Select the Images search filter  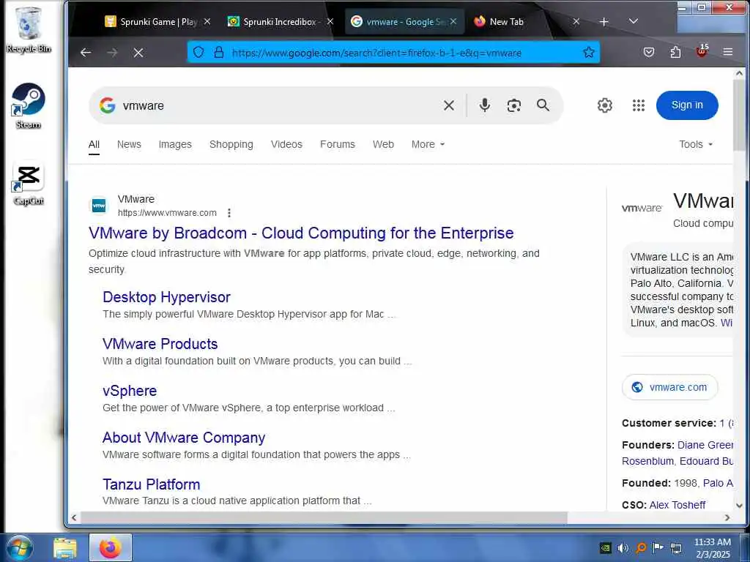tap(175, 144)
